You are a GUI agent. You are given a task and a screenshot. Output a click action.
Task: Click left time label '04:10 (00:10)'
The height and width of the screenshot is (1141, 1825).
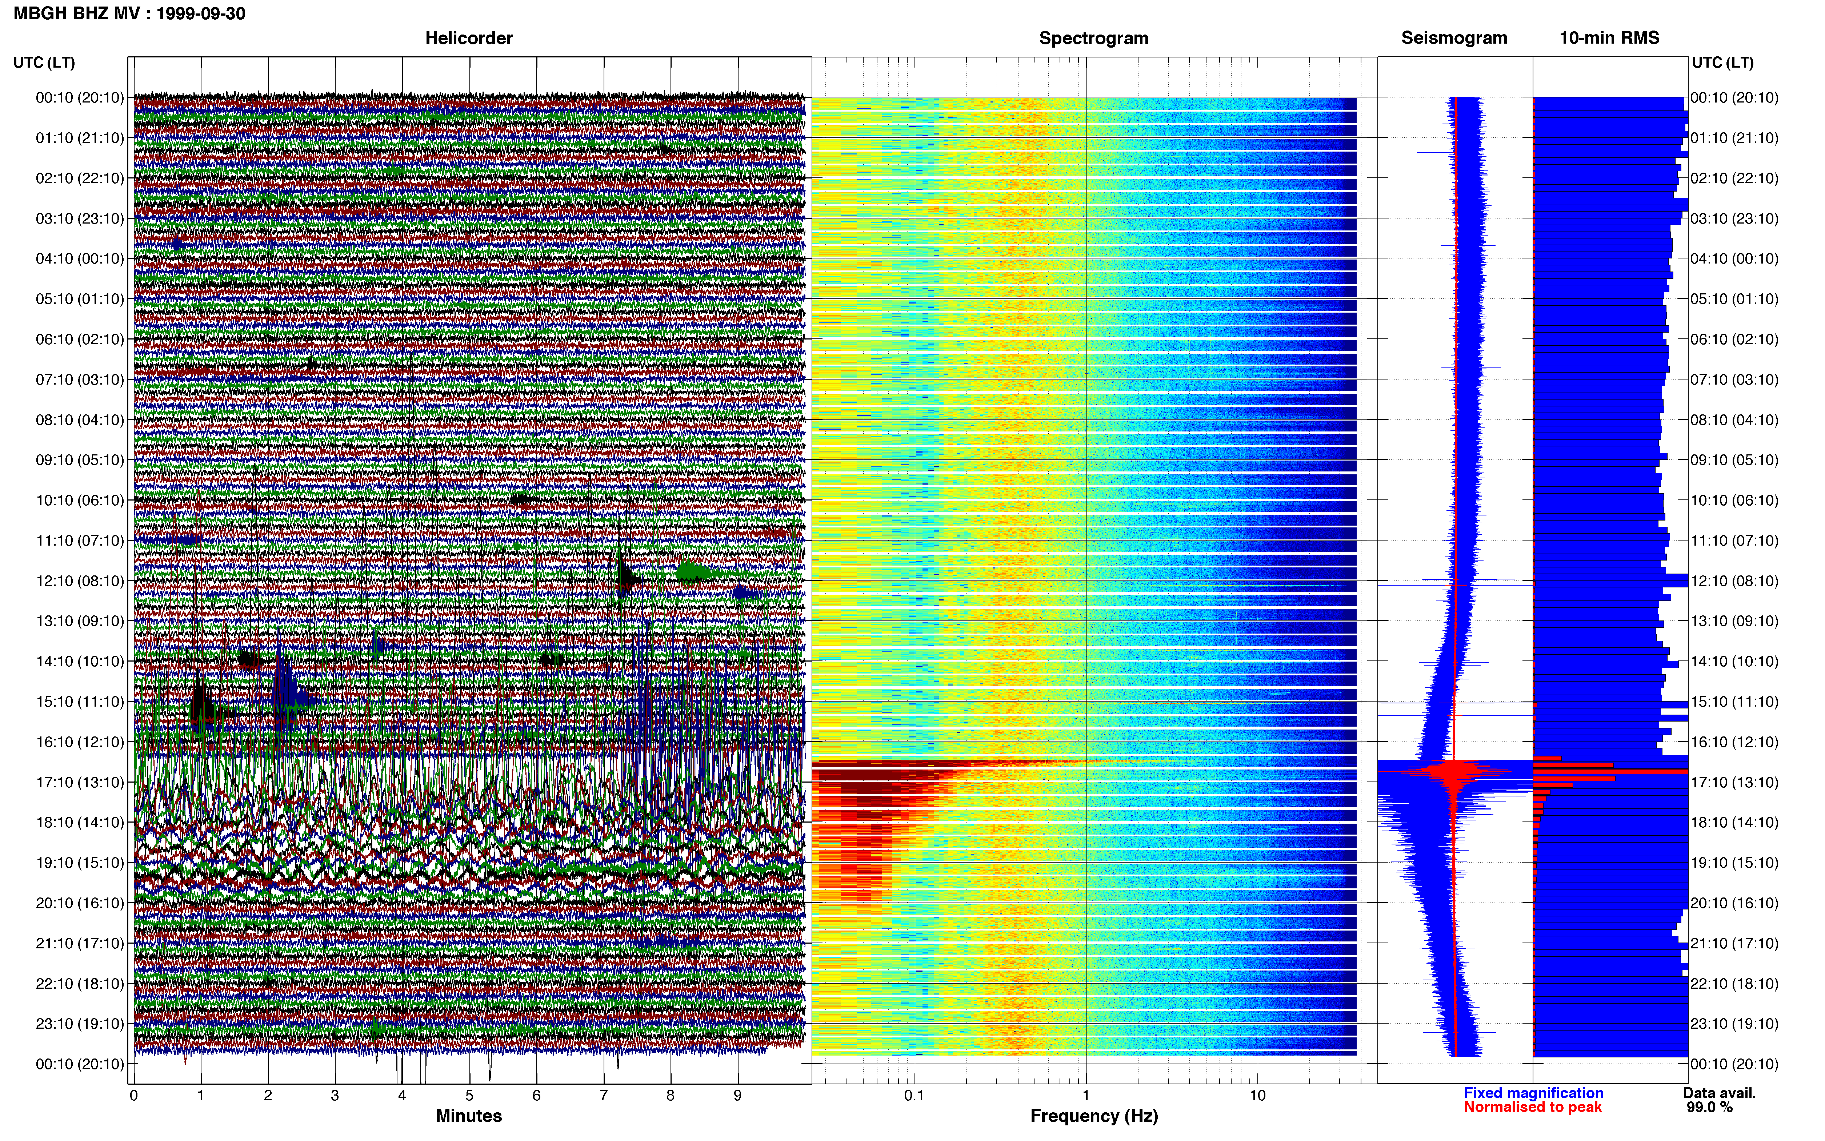click(80, 259)
